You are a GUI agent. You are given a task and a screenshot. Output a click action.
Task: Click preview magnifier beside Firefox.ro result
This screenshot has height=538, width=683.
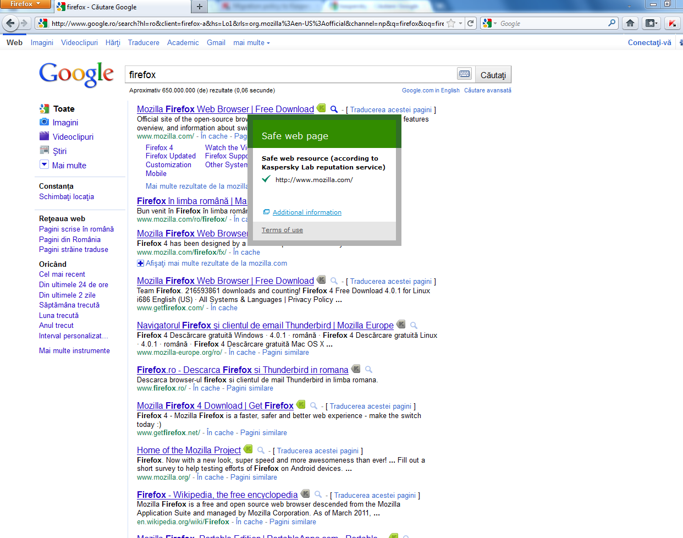point(368,370)
